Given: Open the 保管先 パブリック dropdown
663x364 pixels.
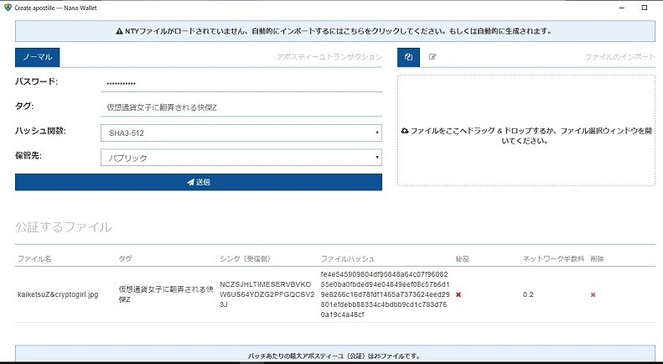Looking at the screenshot, I should click(241, 158).
